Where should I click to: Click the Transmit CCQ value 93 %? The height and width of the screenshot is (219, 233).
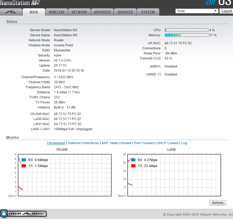point(168,58)
